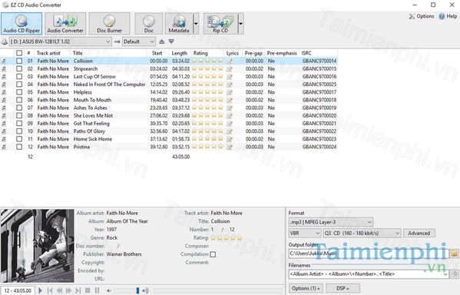460x295 pixels.
Task: Open lyrics editor for track Stripsearch
Action: (230, 68)
